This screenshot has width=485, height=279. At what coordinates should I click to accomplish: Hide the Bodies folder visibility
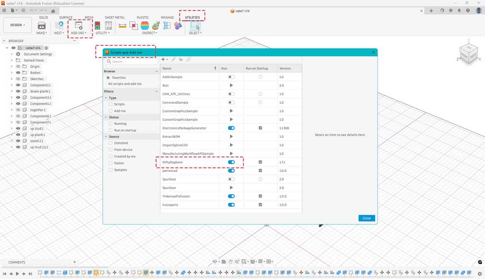point(18,73)
